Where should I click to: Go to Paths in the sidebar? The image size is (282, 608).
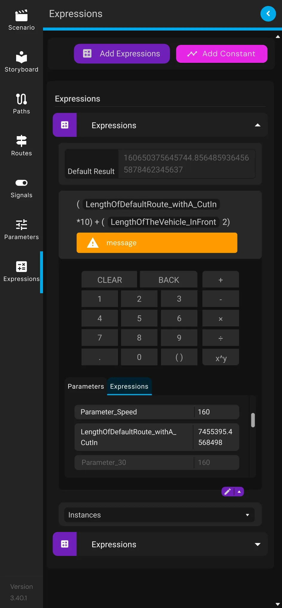pyautogui.click(x=22, y=104)
